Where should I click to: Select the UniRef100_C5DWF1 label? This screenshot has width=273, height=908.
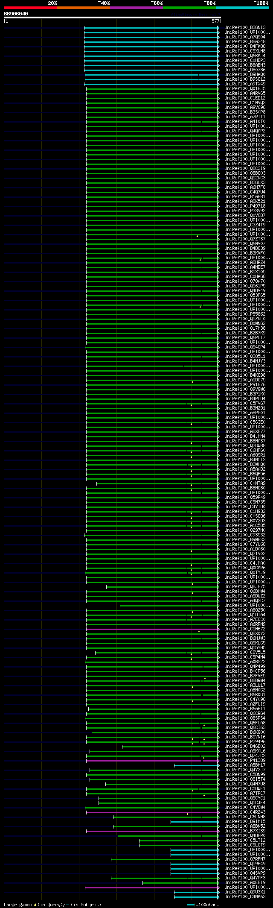pyautogui.click(x=245, y=789)
